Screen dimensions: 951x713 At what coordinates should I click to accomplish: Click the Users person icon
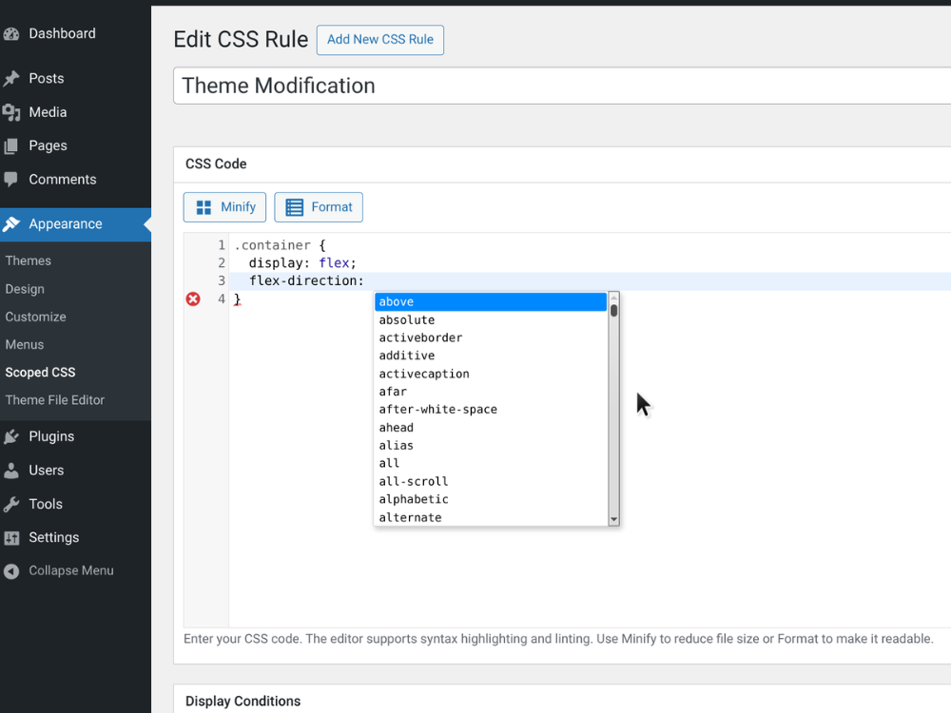click(11, 471)
